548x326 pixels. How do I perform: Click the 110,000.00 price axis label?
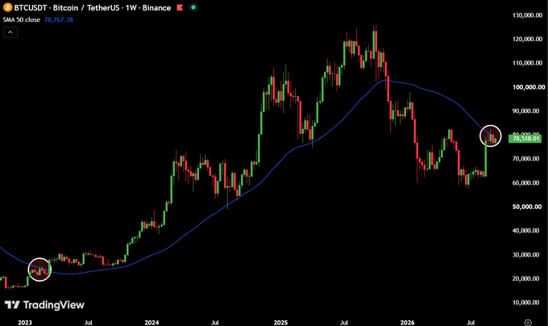pos(527,63)
